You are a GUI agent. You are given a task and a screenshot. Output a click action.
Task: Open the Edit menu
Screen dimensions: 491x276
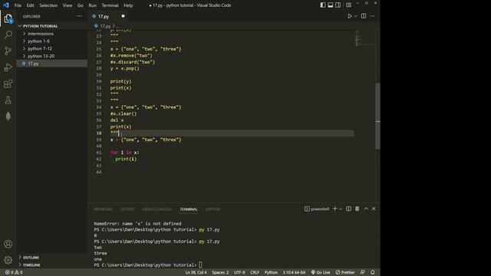pos(31,5)
